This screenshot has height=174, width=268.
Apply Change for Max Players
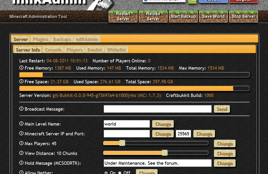[x=225, y=144]
